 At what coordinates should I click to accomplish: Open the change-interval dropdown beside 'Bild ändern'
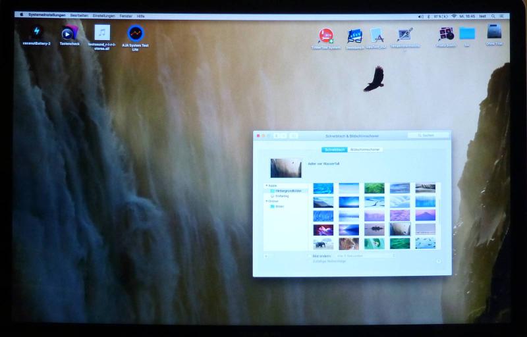pyautogui.click(x=366, y=256)
